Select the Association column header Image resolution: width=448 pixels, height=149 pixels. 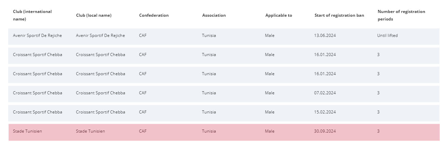click(214, 15)
